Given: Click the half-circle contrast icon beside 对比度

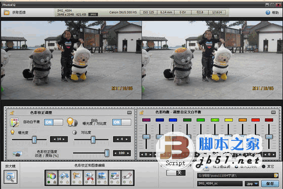Looking at the screenshot, I should pyautogui.click(x=75, y=132).
